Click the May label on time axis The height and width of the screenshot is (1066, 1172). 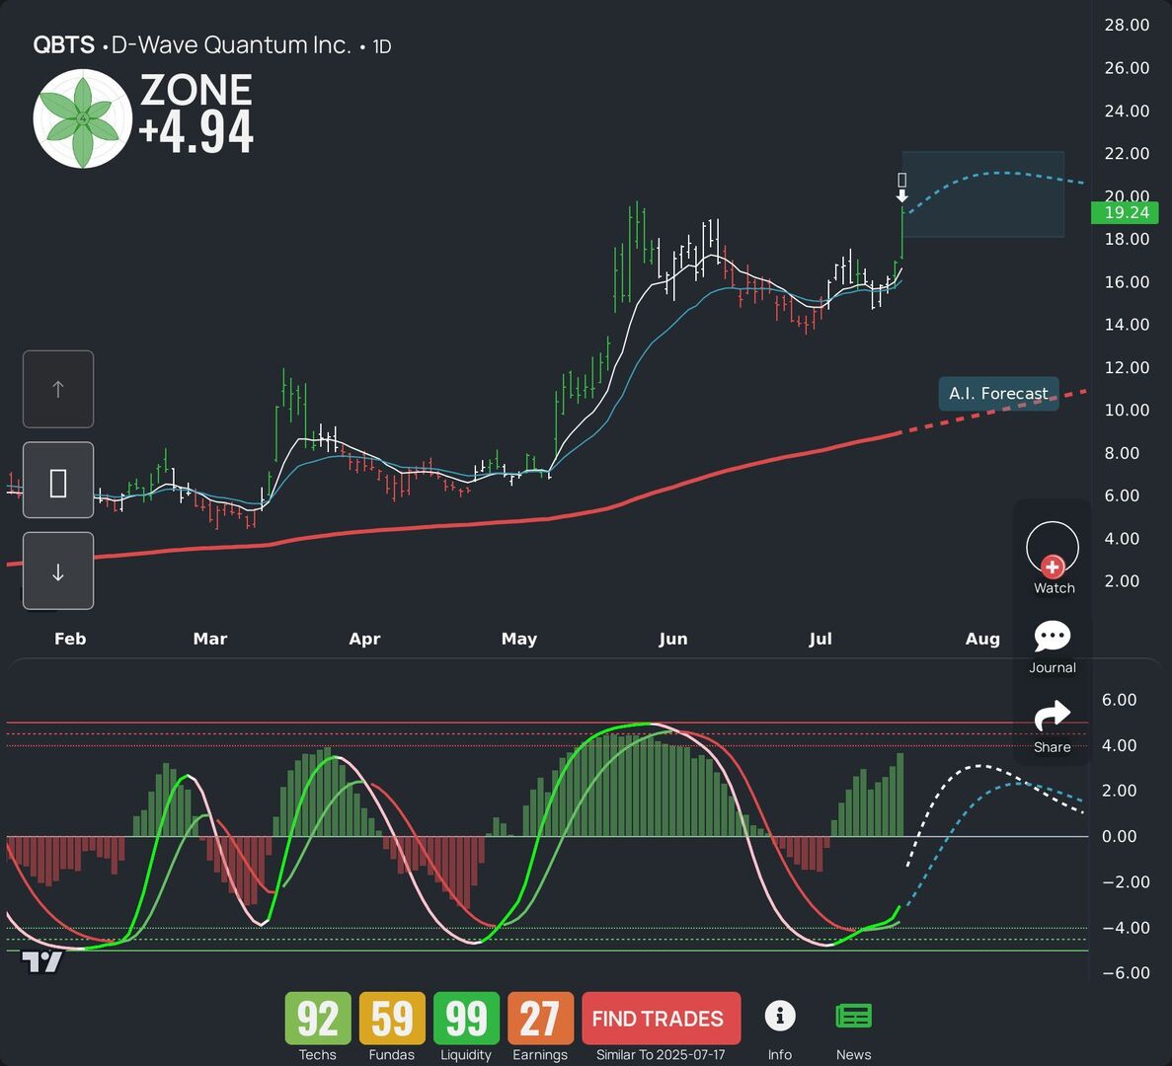click(x=519, y=639)
